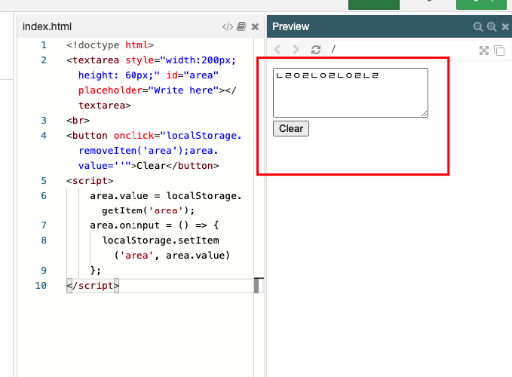Refresh the preview page
Viewport: 512px width, 377px height.
coord(316,50)
